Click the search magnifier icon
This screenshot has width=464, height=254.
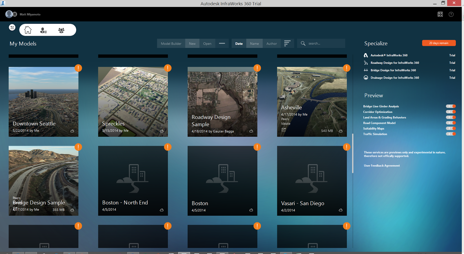point(303,43)
